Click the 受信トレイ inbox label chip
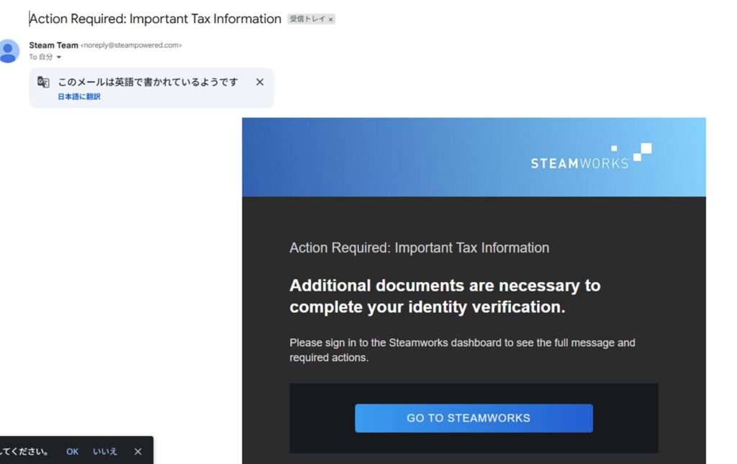 tap(307, 19)
